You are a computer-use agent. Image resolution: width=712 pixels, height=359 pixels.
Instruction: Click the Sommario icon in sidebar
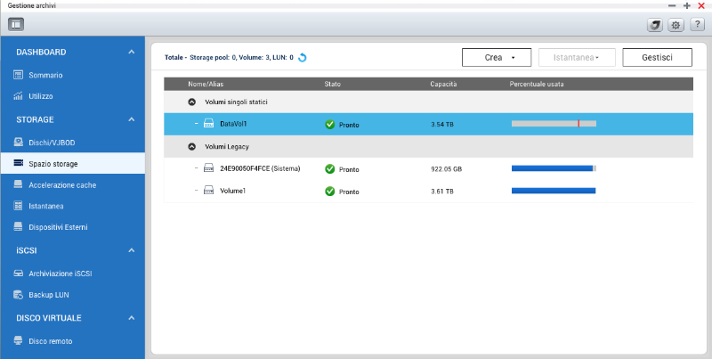[18, 75]
